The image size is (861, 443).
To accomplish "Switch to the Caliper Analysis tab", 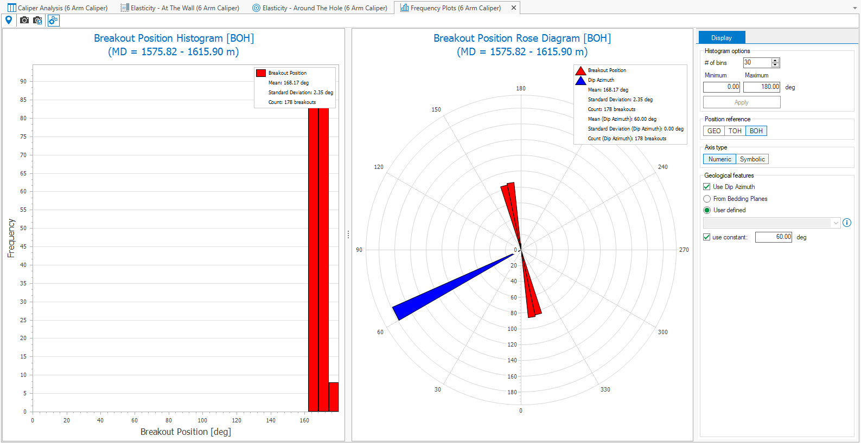I will click(x=58, y=8).
